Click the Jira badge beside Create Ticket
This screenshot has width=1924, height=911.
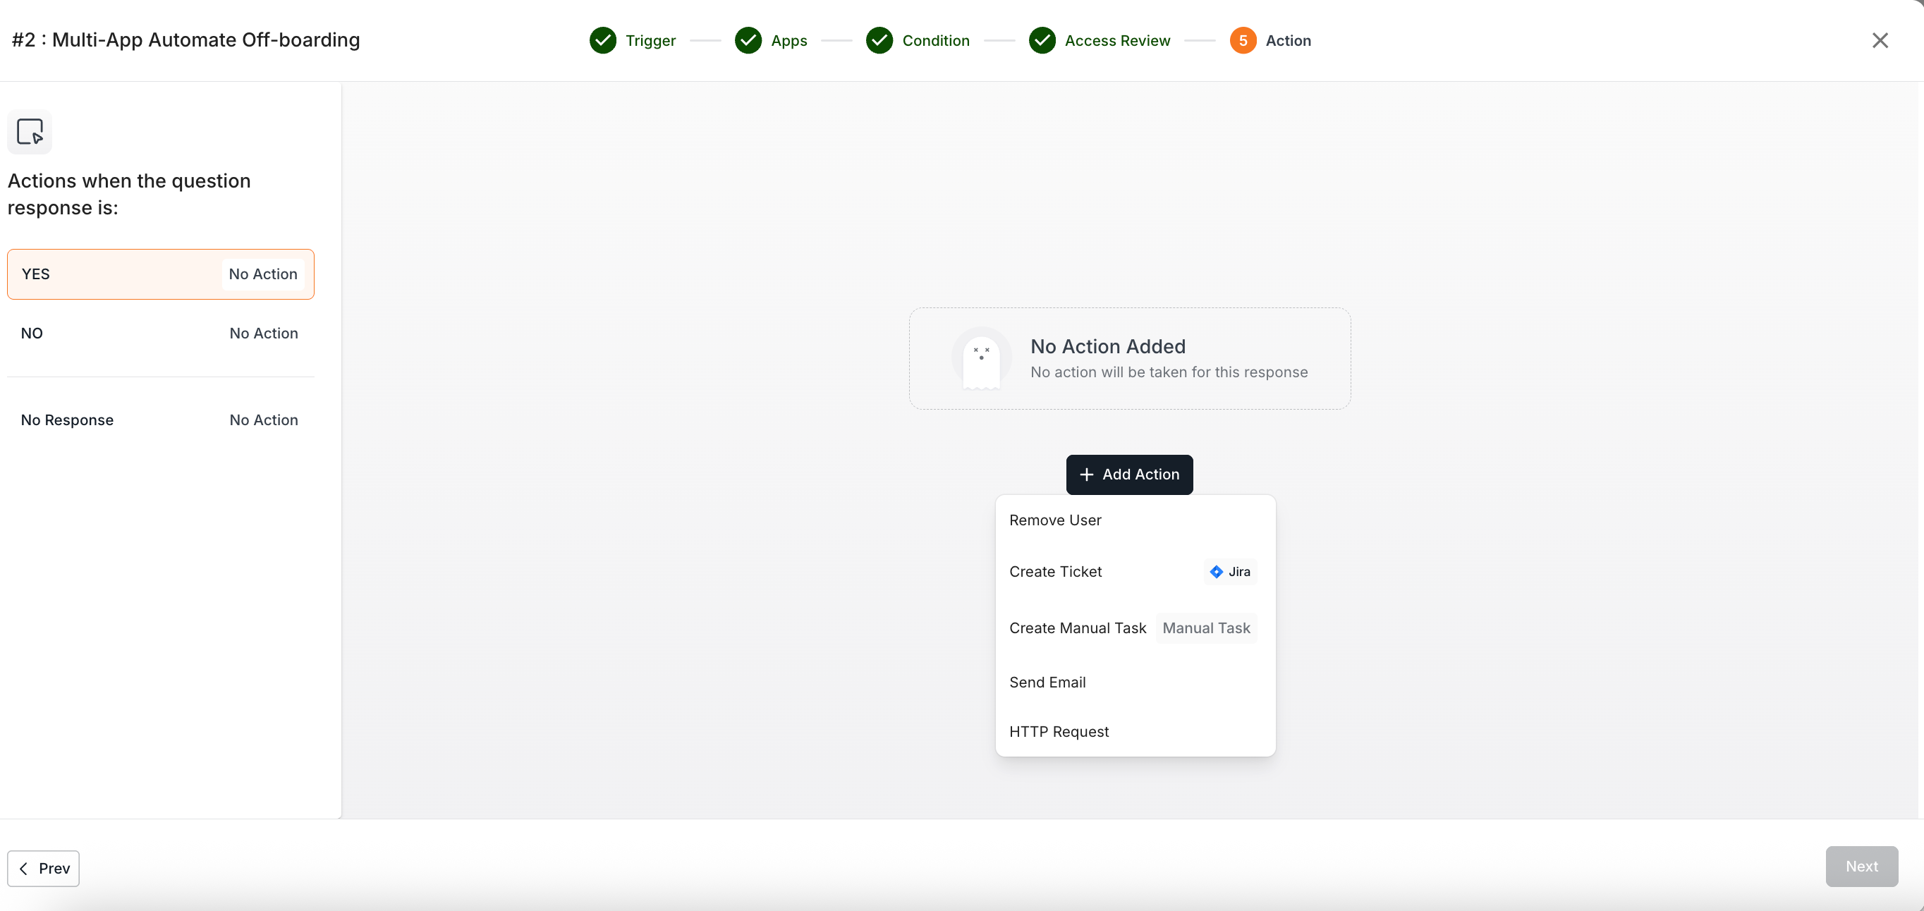click(x=1230, y=572)
